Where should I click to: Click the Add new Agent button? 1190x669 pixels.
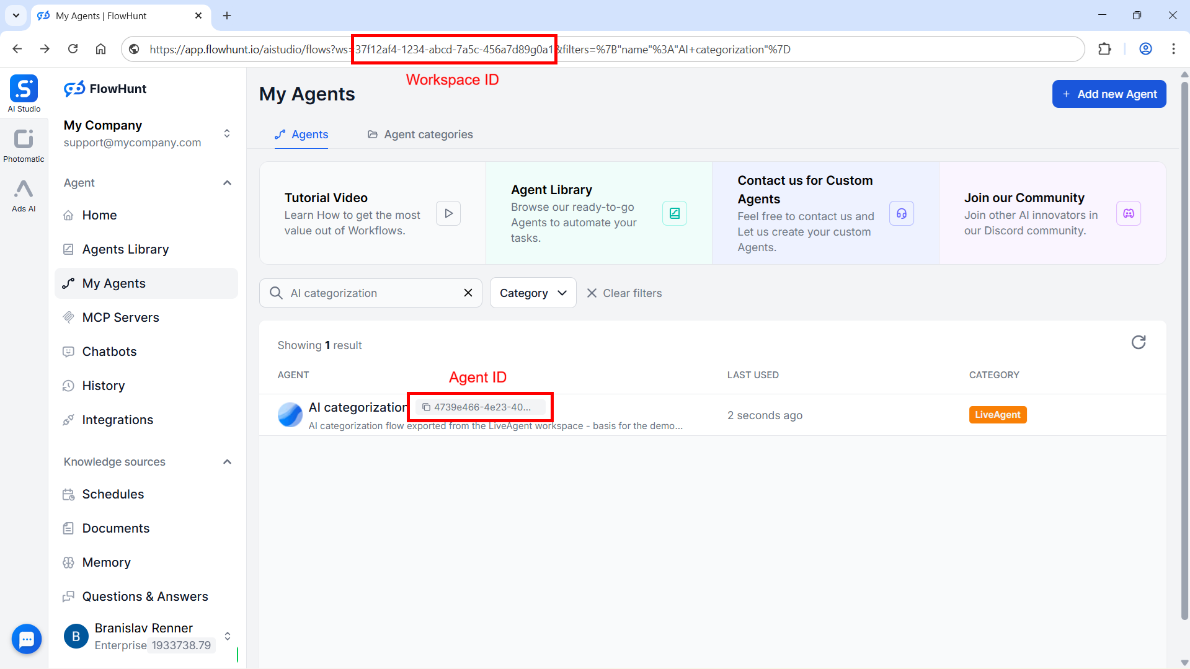coord(1109,94)
